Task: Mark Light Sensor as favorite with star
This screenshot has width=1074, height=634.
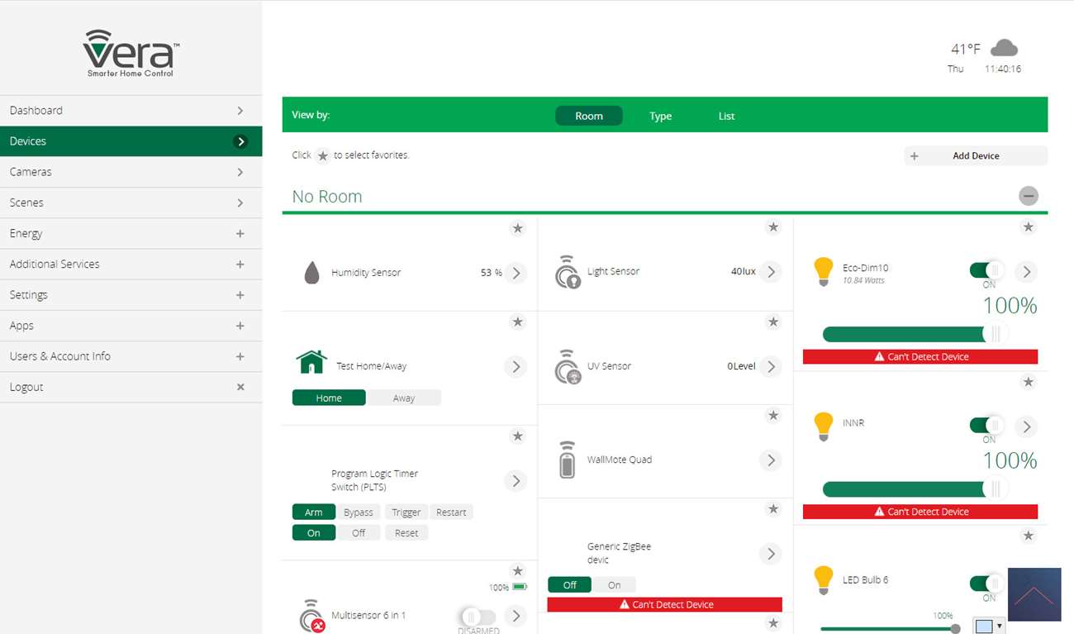Action: pos(773,227)
